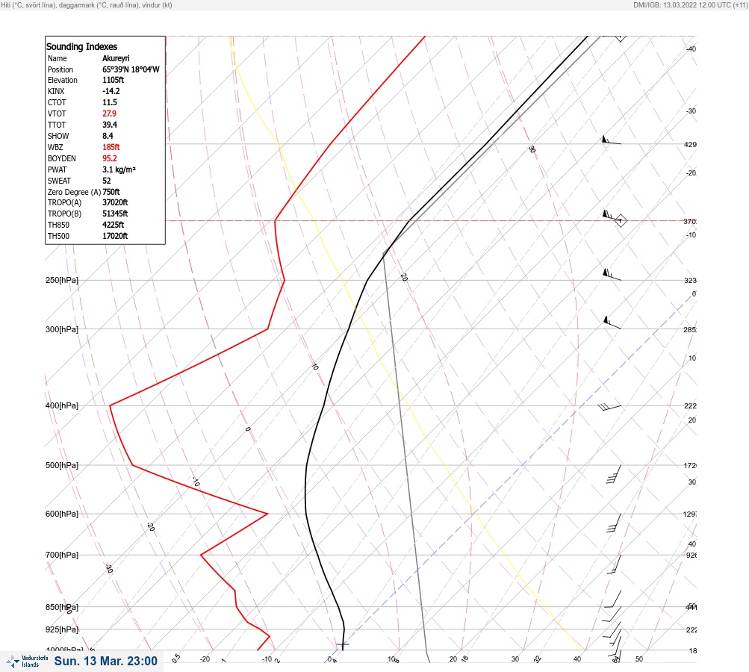Click the PWAT value '3.1 kg/m²'
This screenshot has width=749, height=672.
click(x=119, y=169)
